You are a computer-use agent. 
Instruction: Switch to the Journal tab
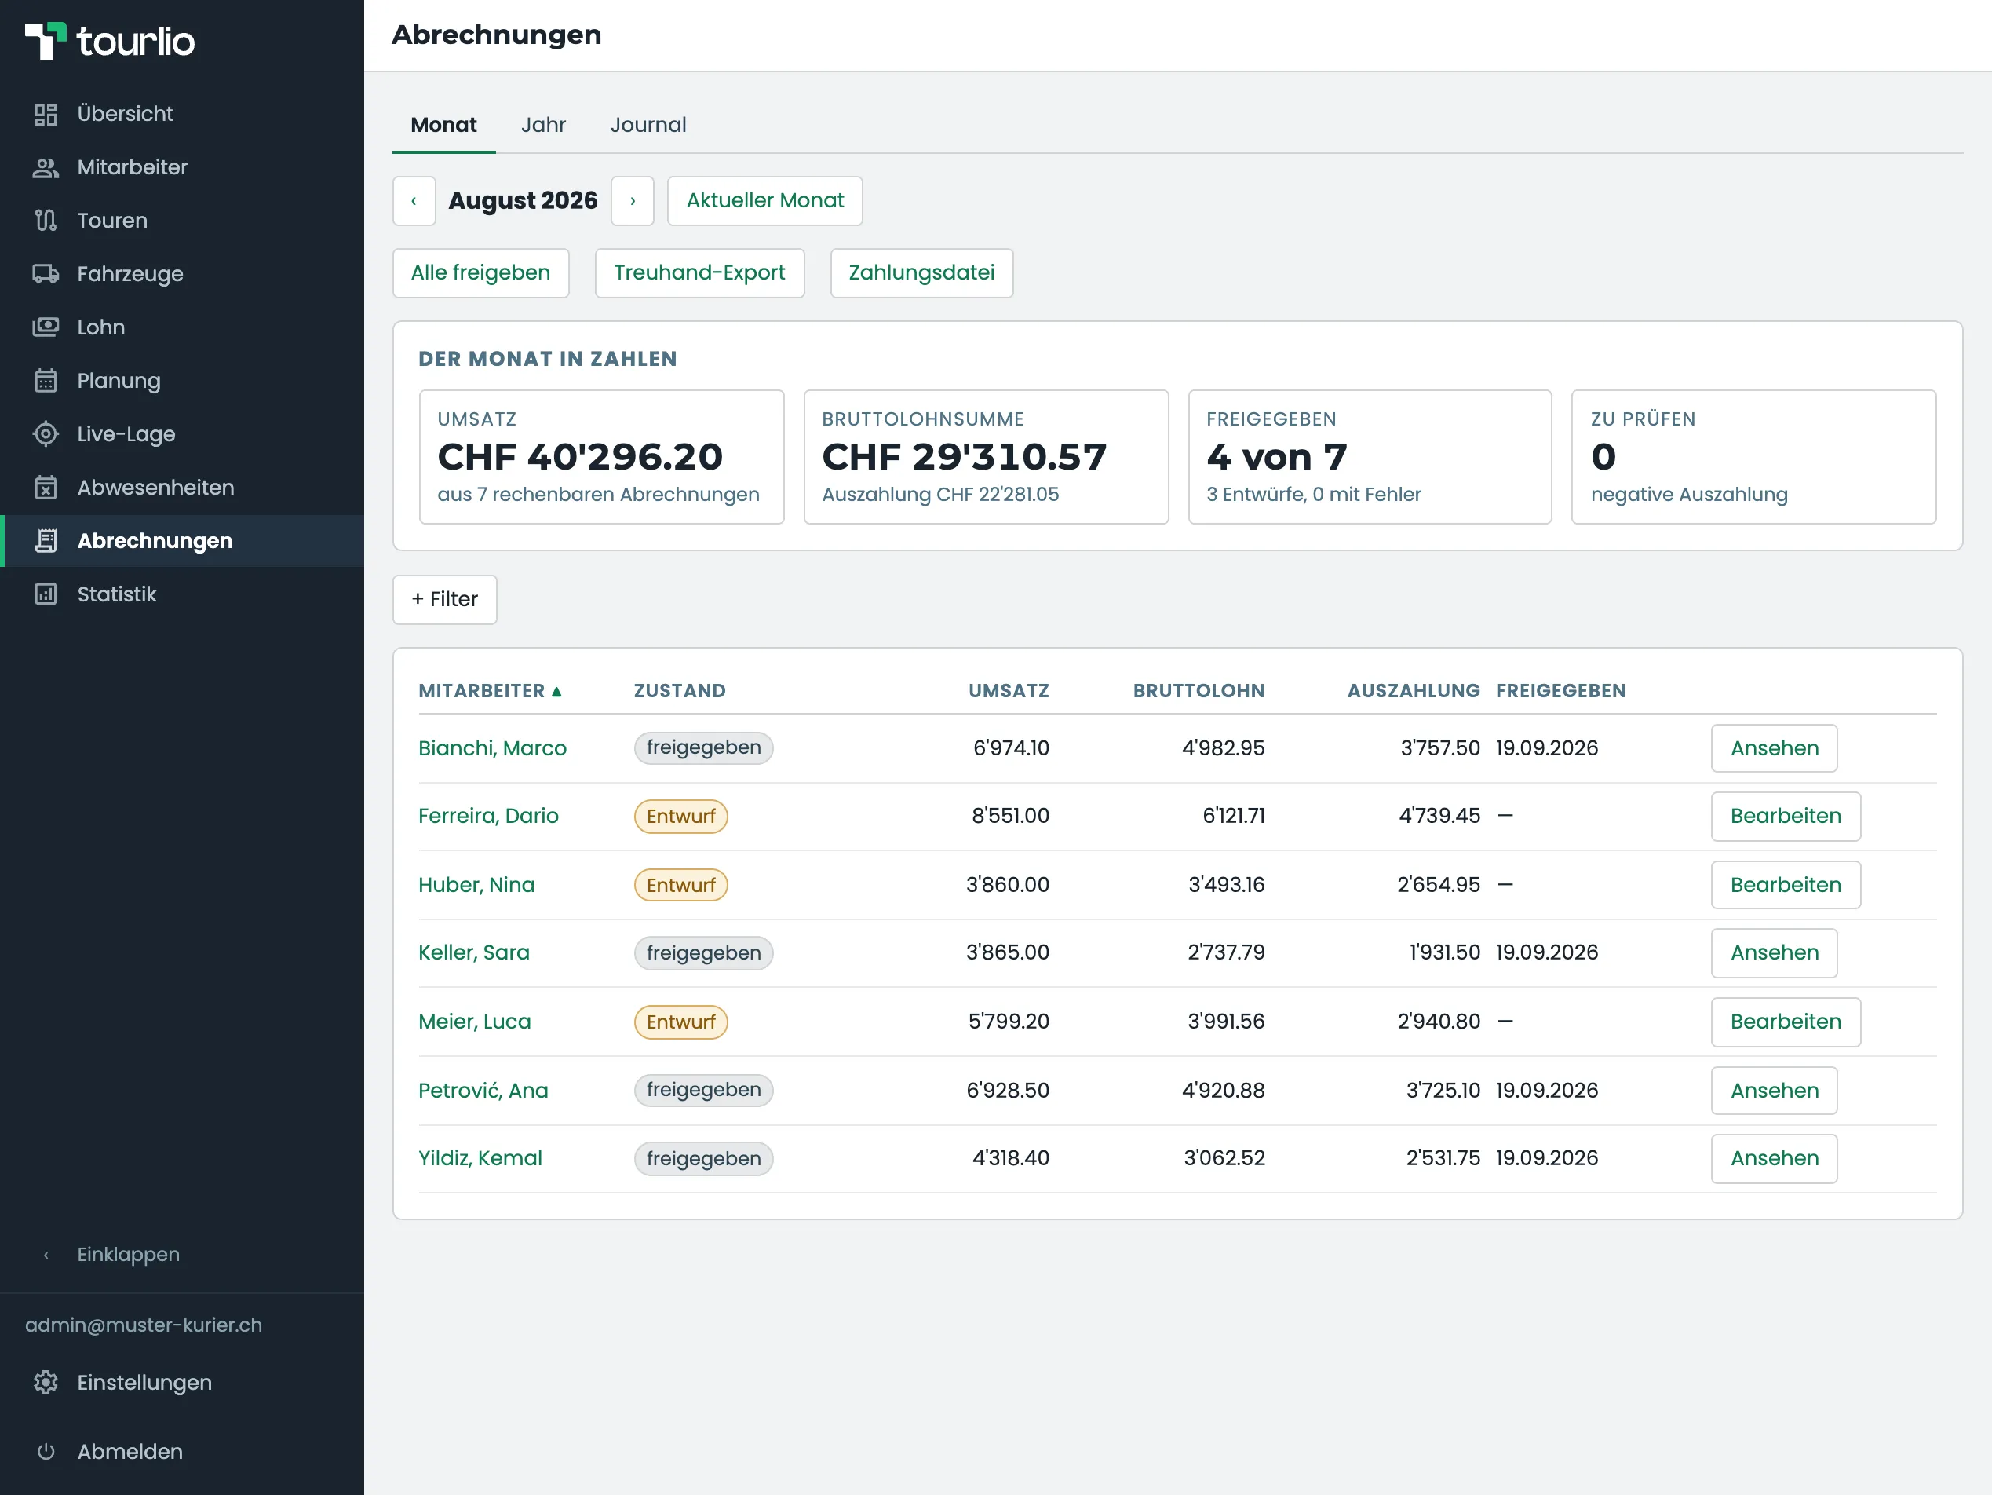(648, 126)
